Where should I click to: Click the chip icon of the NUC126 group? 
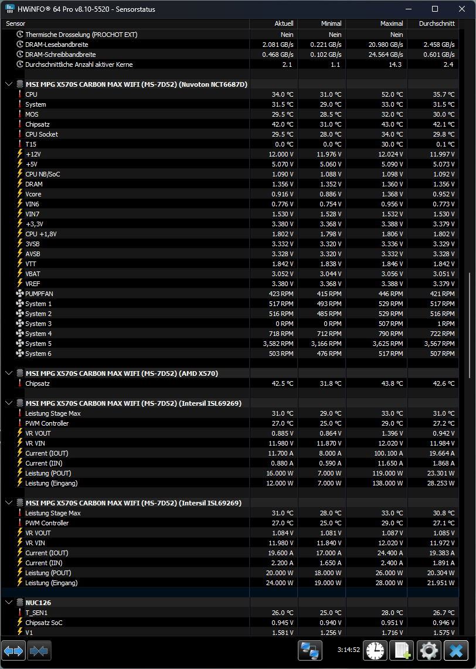click(x=19, y=602)
